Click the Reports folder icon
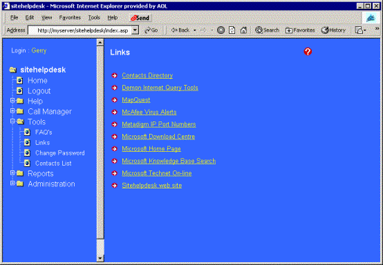 (20, 173)
